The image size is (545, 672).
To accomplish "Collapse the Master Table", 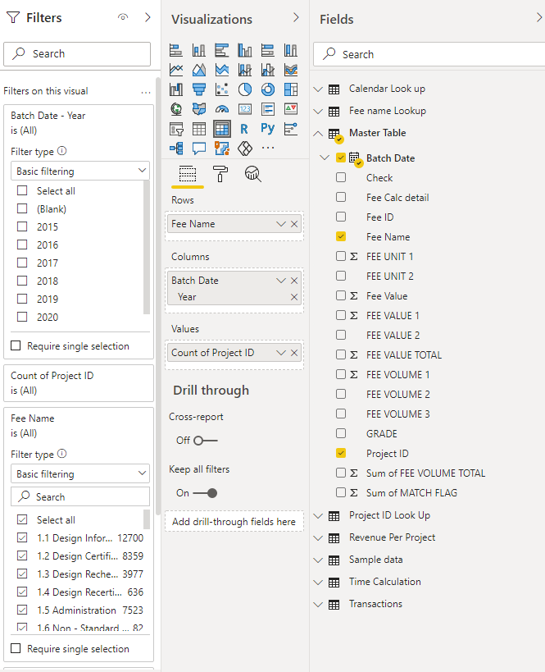I will (318, 134).
